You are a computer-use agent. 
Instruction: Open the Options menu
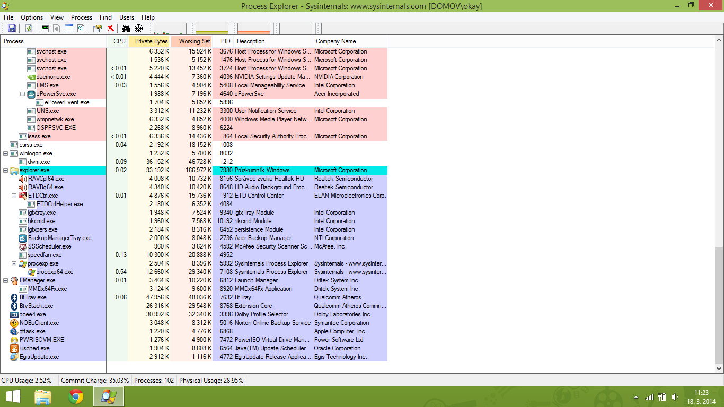coord(32,17)
